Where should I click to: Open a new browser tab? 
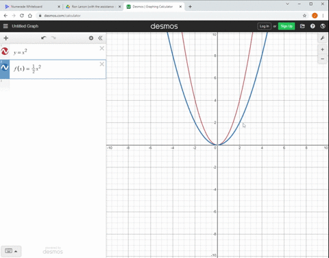tap(190, 7)
